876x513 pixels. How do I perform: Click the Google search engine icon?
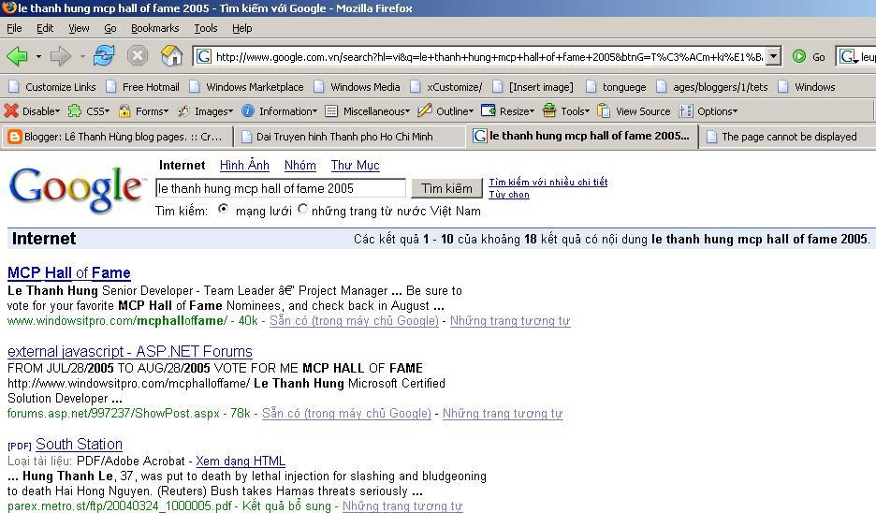pos(848,56)
